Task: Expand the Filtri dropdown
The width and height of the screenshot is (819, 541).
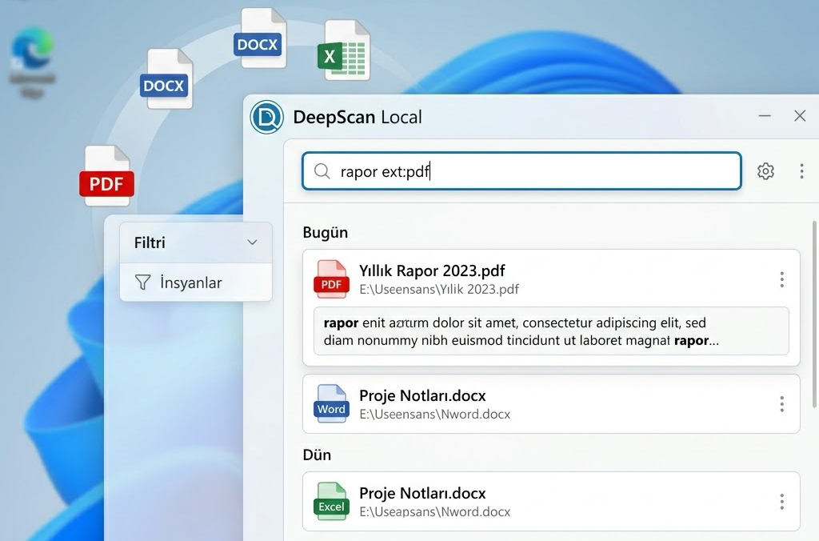Action: (x=196, y=242)
